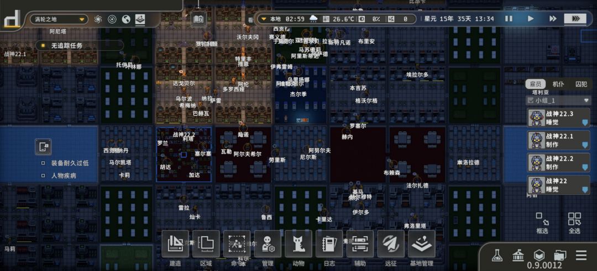Click colonist label 弗洛里塔
Viewport: 597px width, 271px height.
click(415, 226)
